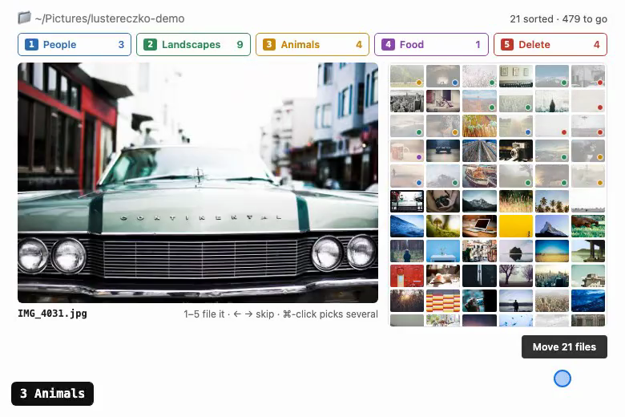
Task: File the photo under Landscapes category
Action: click(x=193, y=45)
